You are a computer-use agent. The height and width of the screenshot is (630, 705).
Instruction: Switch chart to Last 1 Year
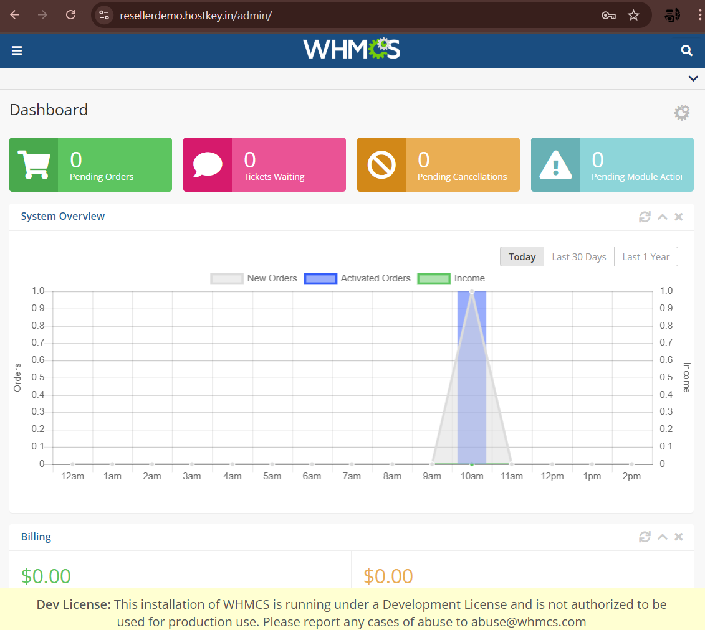(646, 256)
